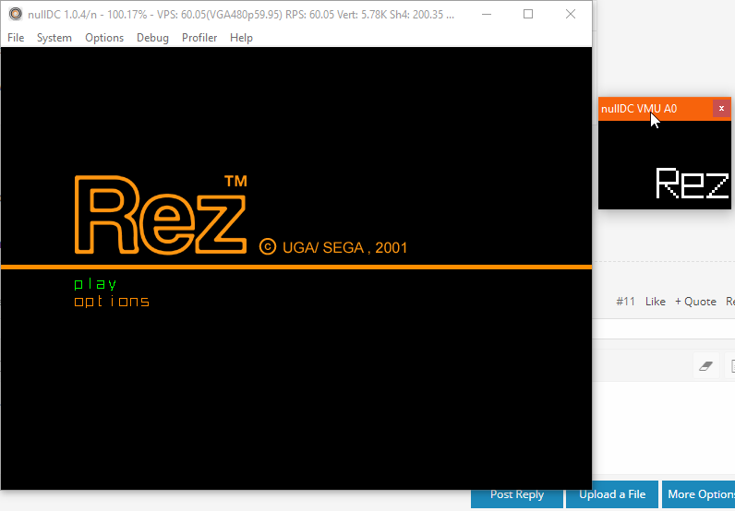Click the nullDC app icon in title bar
The width and height of the screenshot is (735, 511).
point(16,14)
